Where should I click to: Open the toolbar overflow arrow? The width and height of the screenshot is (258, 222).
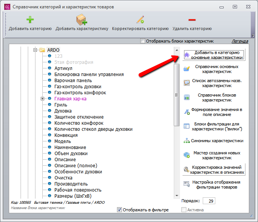(x=253, y=35)
